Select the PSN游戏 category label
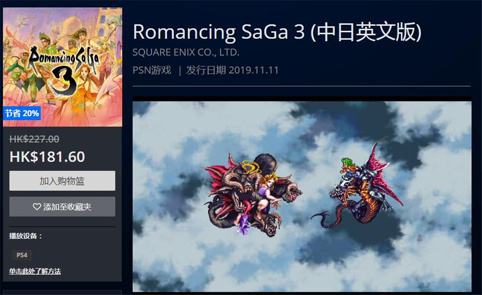Image resolution: width=482 pixels, height=295 pixels. pos(152,70)
